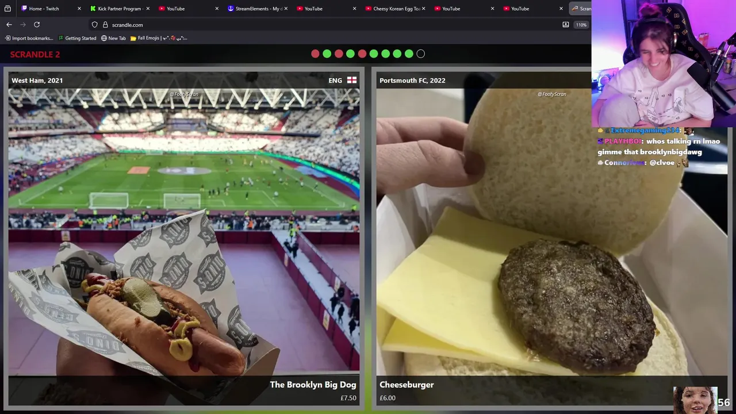Close the StreamElements tab

286,9
